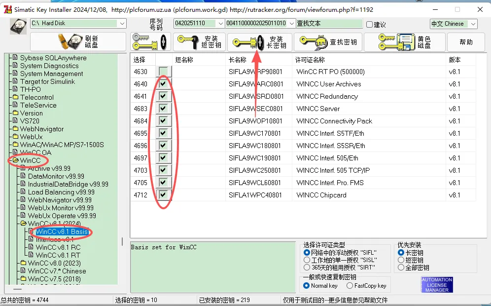Select single license "SISL" radio
This screenshot has width=491, height=306.
(307, 260)
